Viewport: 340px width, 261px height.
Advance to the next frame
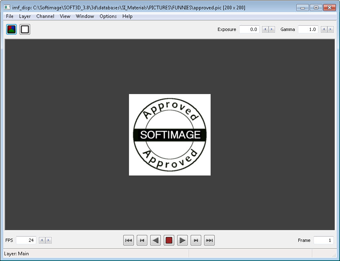[196, 240]
